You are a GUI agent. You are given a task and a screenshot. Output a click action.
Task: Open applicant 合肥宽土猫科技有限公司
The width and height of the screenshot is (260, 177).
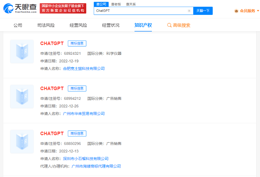[x=84, y=69]
